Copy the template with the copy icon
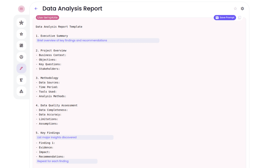Image resolution: width=265 pixels, height=168 pixels. point(240,17)
